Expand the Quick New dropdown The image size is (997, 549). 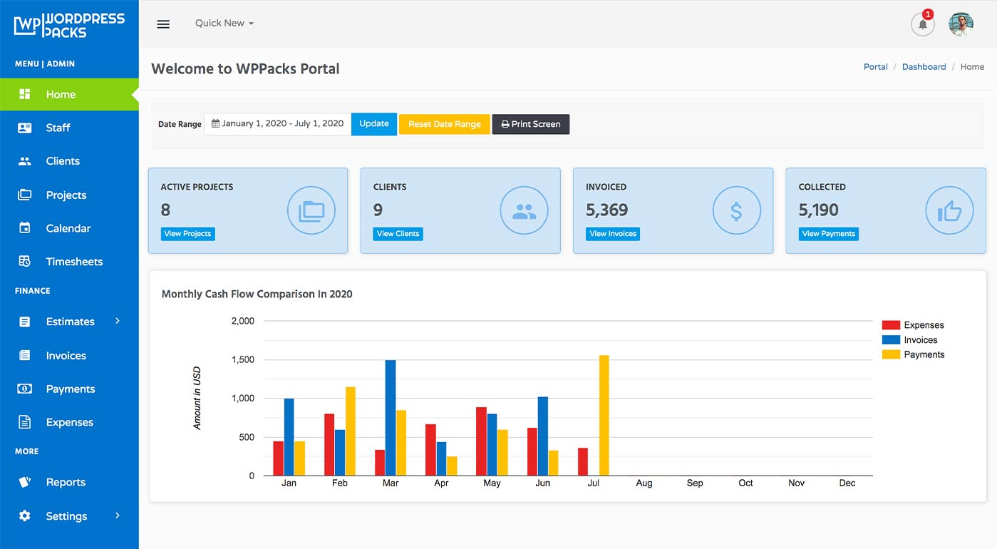click(224, 23)
